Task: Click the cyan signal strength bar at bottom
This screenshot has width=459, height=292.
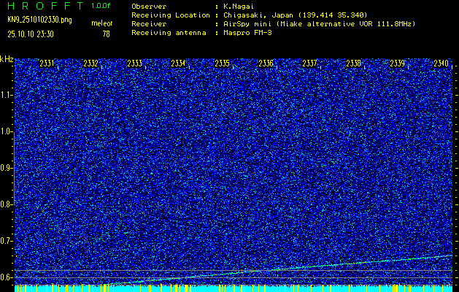Action: click(234, 288)
